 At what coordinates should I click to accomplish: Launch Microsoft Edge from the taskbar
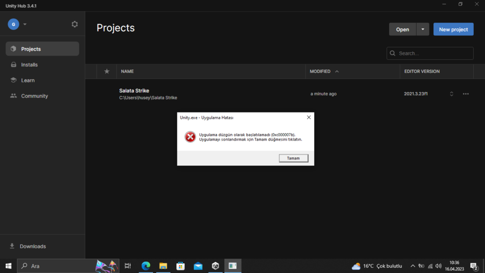[145, 266]
